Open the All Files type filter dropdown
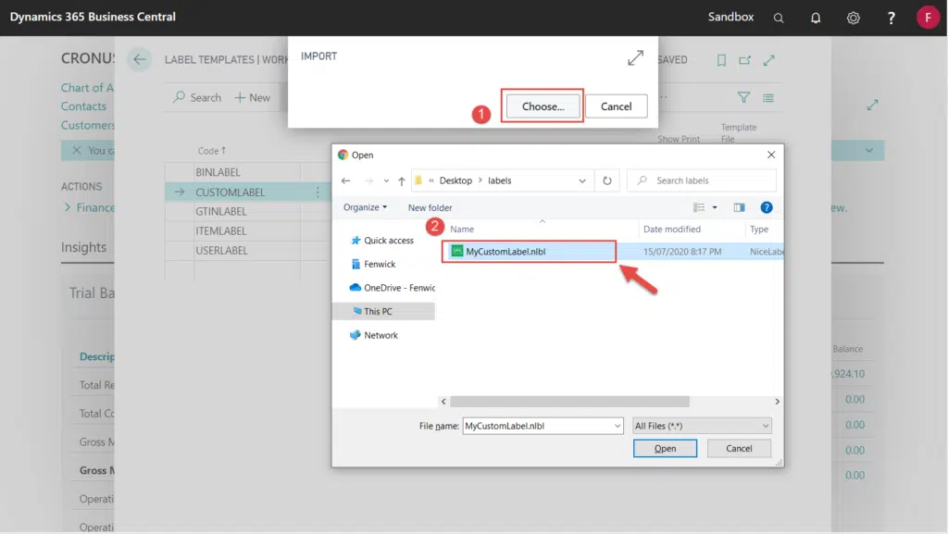This screenshot has height=534, width=948. (702, 426)
